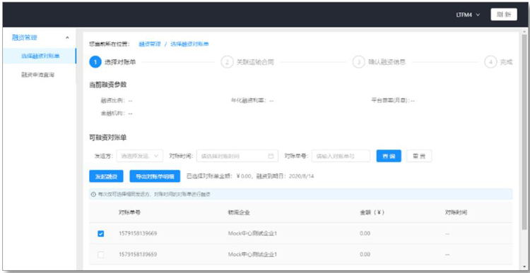Click Mock中心测试企业1 in first row

tap(252, 233)
